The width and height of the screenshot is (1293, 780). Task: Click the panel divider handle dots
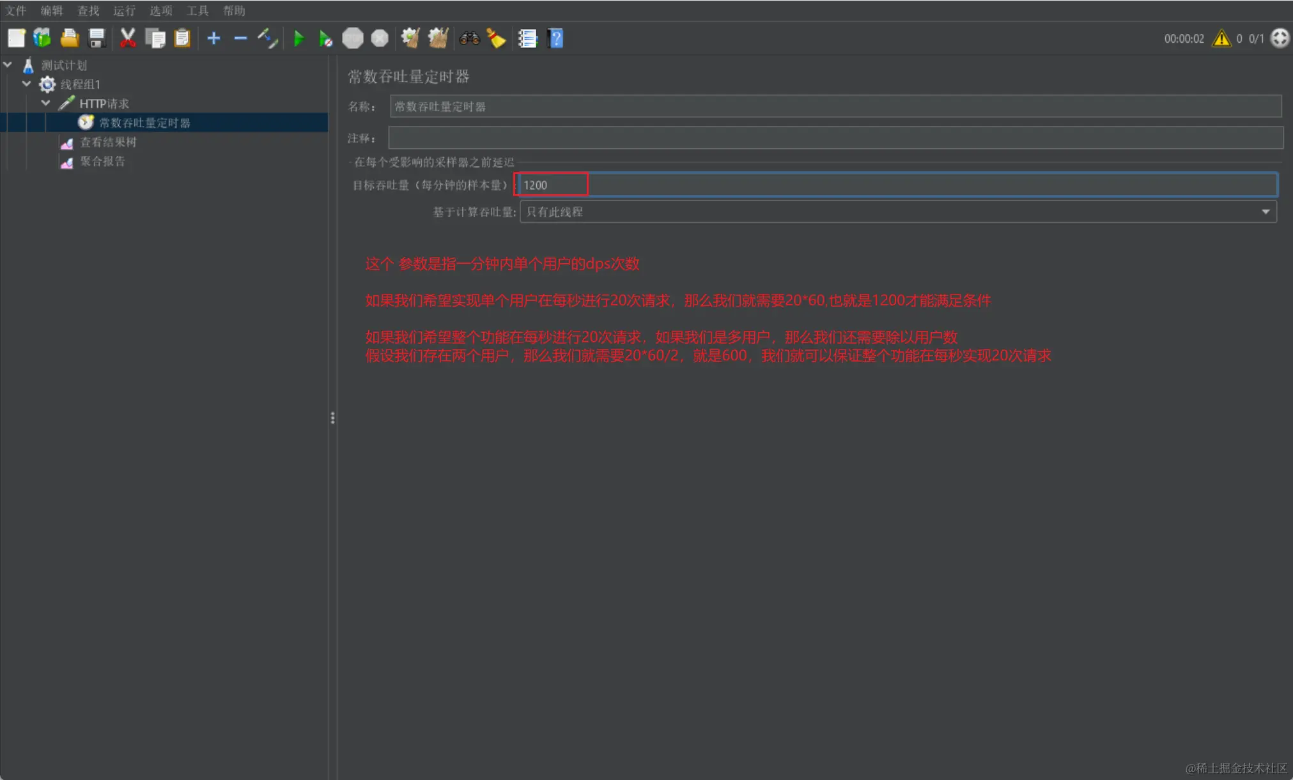pyautogui.click(x=332, y=418)
